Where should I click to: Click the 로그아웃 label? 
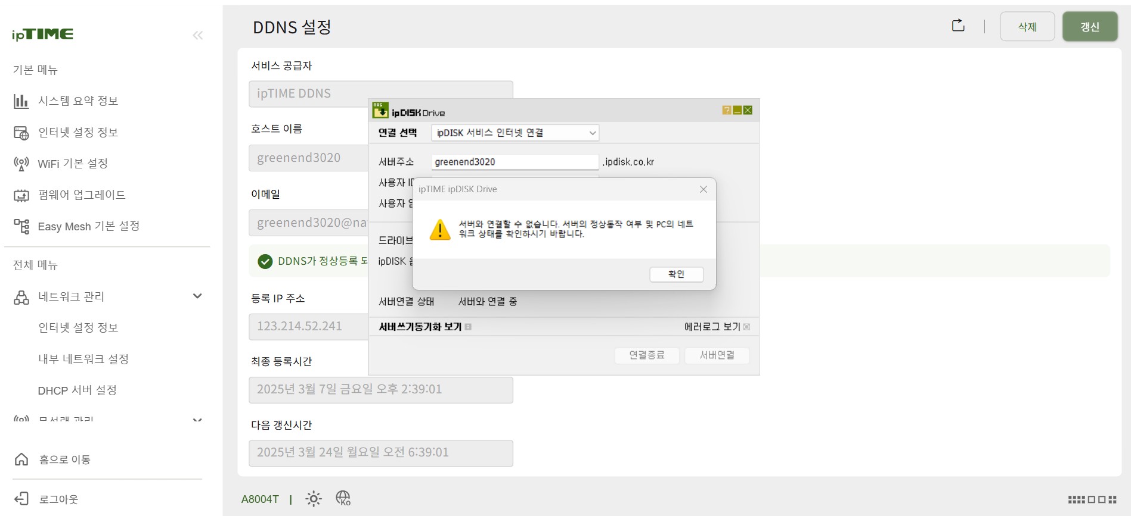coord(58,499)
